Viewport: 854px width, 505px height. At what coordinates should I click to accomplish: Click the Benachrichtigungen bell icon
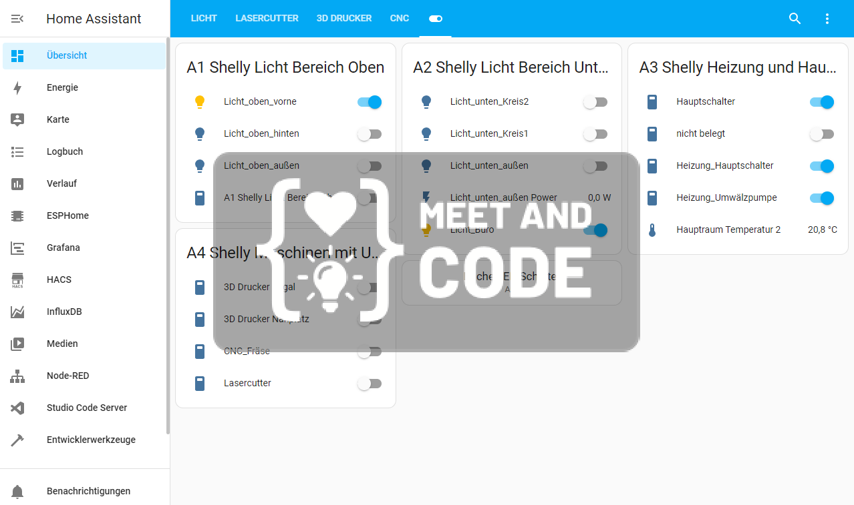(17, 492)
